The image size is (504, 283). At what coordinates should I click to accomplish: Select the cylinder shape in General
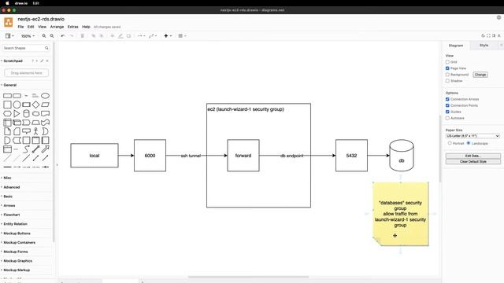point(26,113)
